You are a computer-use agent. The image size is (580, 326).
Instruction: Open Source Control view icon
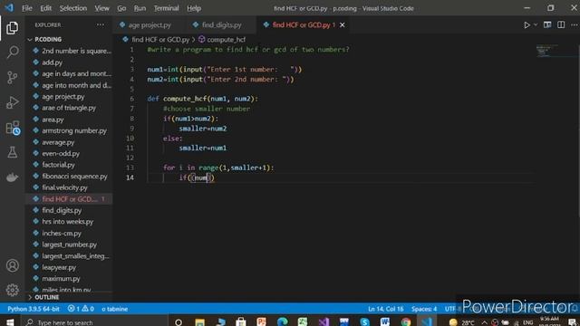[12, 78]
